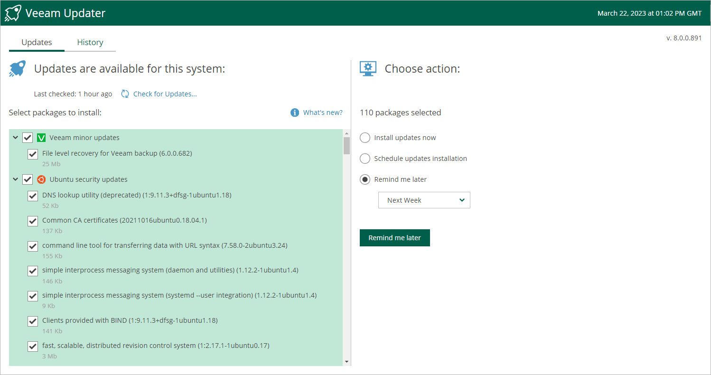Uncheck the Veeam minor updates group checkbox
This screenshot has width=711, height=375.
(x=28, y=138)
